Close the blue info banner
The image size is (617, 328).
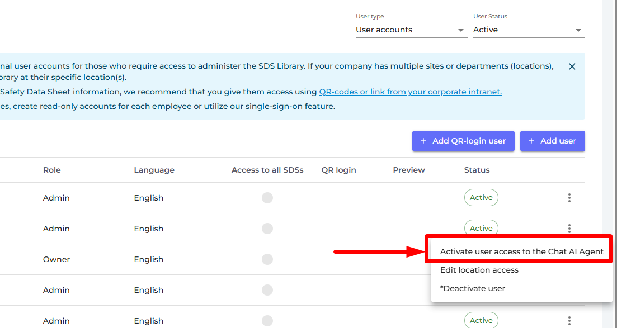tap(572, 66)
